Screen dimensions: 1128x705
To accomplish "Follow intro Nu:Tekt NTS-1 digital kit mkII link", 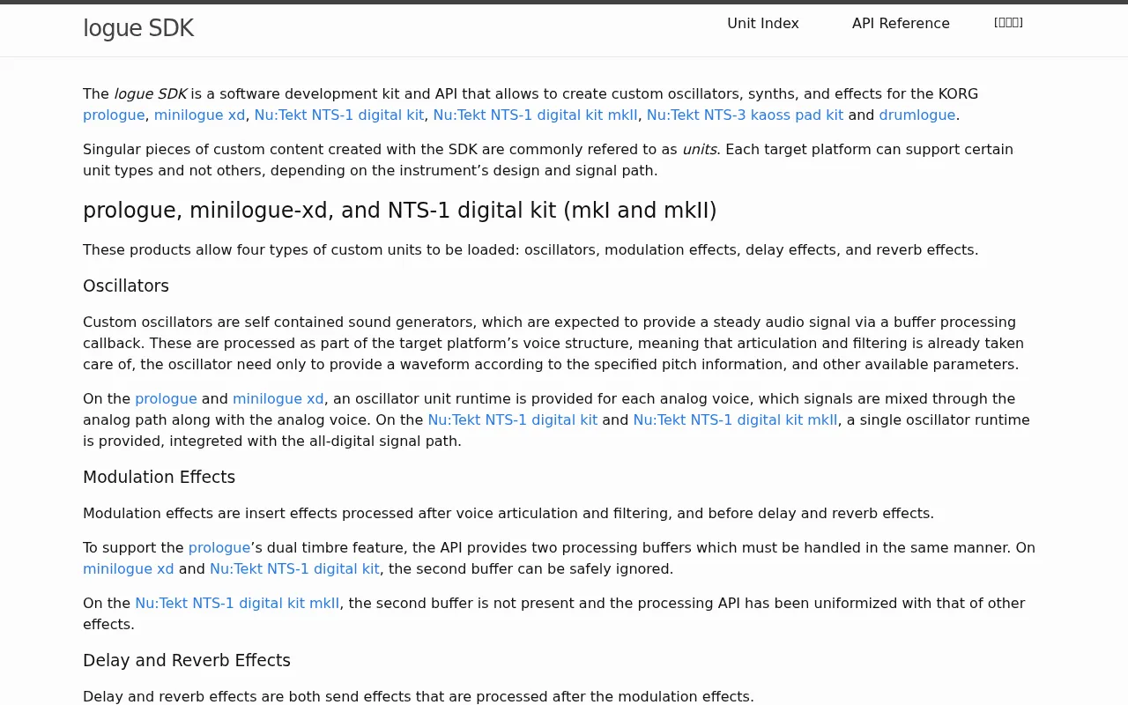I will [536, 115].
